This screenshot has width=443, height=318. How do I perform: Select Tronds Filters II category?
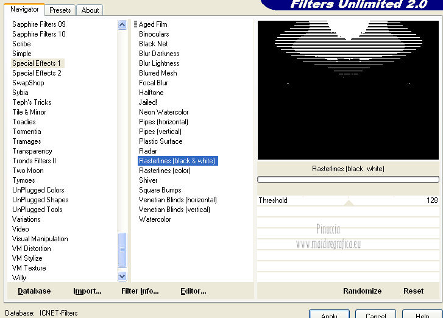(x=34, y=161)
